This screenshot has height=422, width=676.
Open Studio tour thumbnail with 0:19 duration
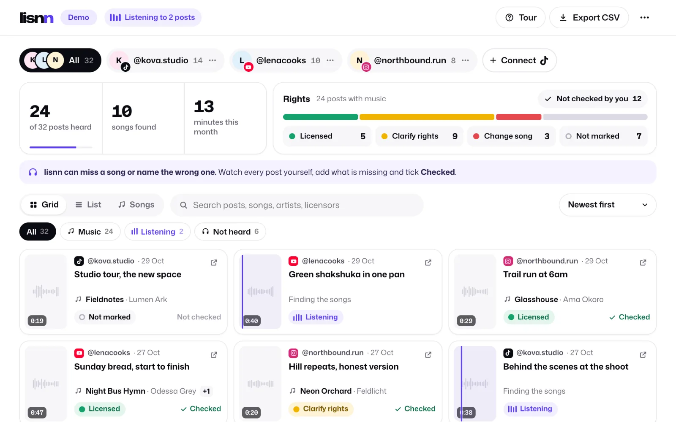(x=46, y=292)
